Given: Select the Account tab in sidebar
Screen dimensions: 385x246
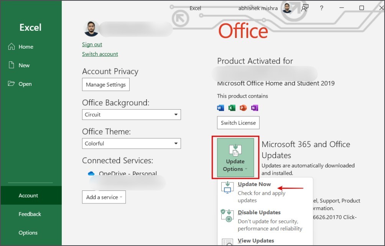Looking at the screenshot, I should (x=31, y=195).
